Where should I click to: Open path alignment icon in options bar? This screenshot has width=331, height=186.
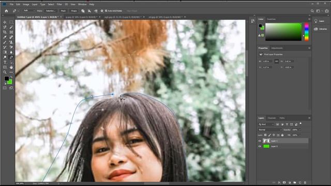pyautogui.click(x=89, y=11)
